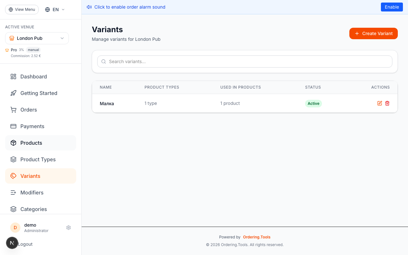Select the Products box icon
The height and width of the screenshot is (255, 408).
click(x=13, y=143)
